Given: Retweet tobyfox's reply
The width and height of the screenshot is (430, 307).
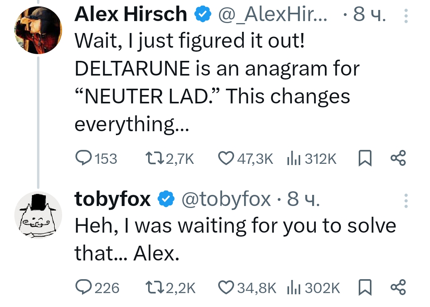Looking at the screenshot, I should point(154,287).
